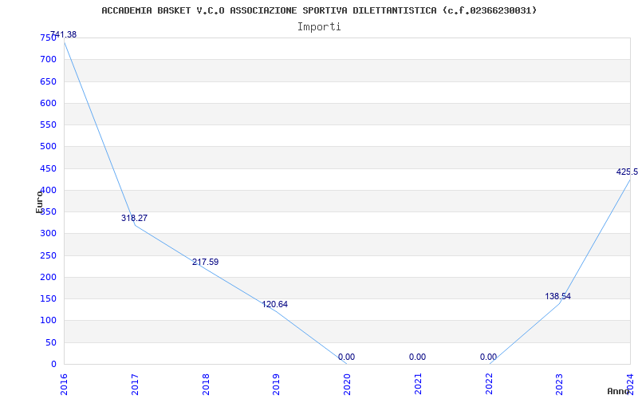The image size is (638, 399).
Task: Select the 400 y-axis tick label
Action: click(x=48, y=190)
